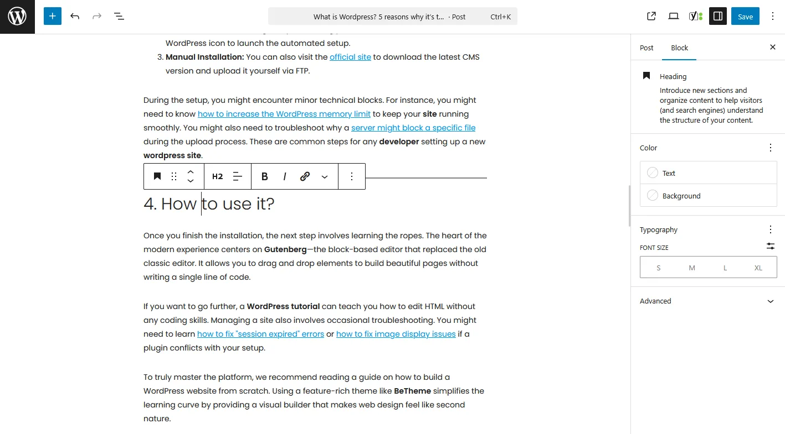Screen dimensions: 785x434
Task: Toggle the Settings sidebar
Action: (x=717, y=16)
